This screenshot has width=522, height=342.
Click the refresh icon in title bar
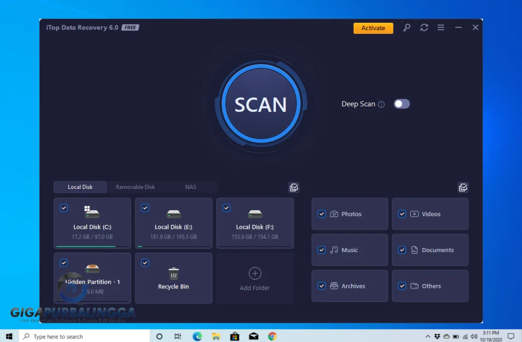(x=424, y=28)
